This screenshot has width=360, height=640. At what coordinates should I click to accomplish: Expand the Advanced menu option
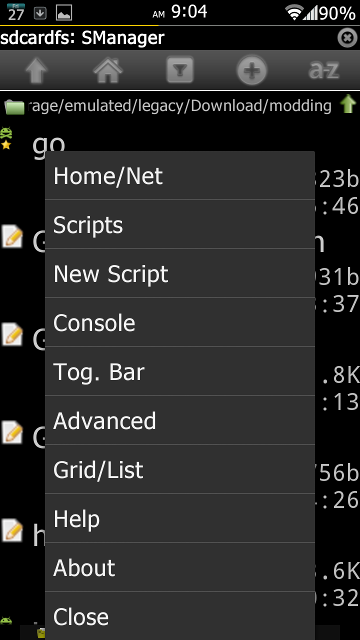pos(180,421)
